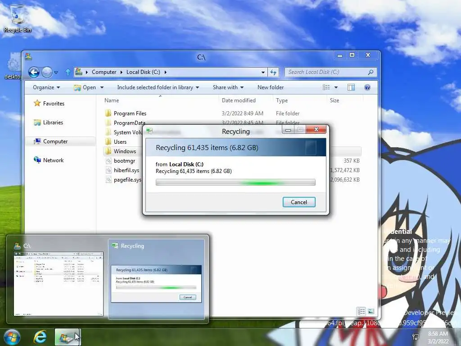Click the search magnifier icon

pos(371,72)
